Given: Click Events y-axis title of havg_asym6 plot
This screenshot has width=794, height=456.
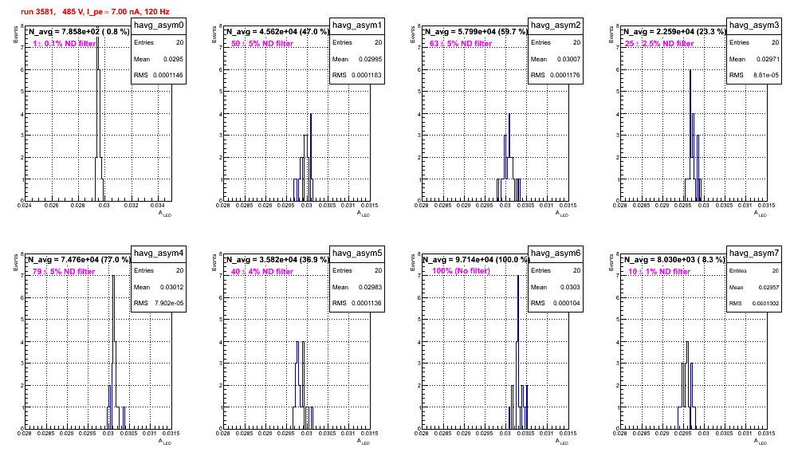Looking at the screenshot, I should (x=412, y=262).
